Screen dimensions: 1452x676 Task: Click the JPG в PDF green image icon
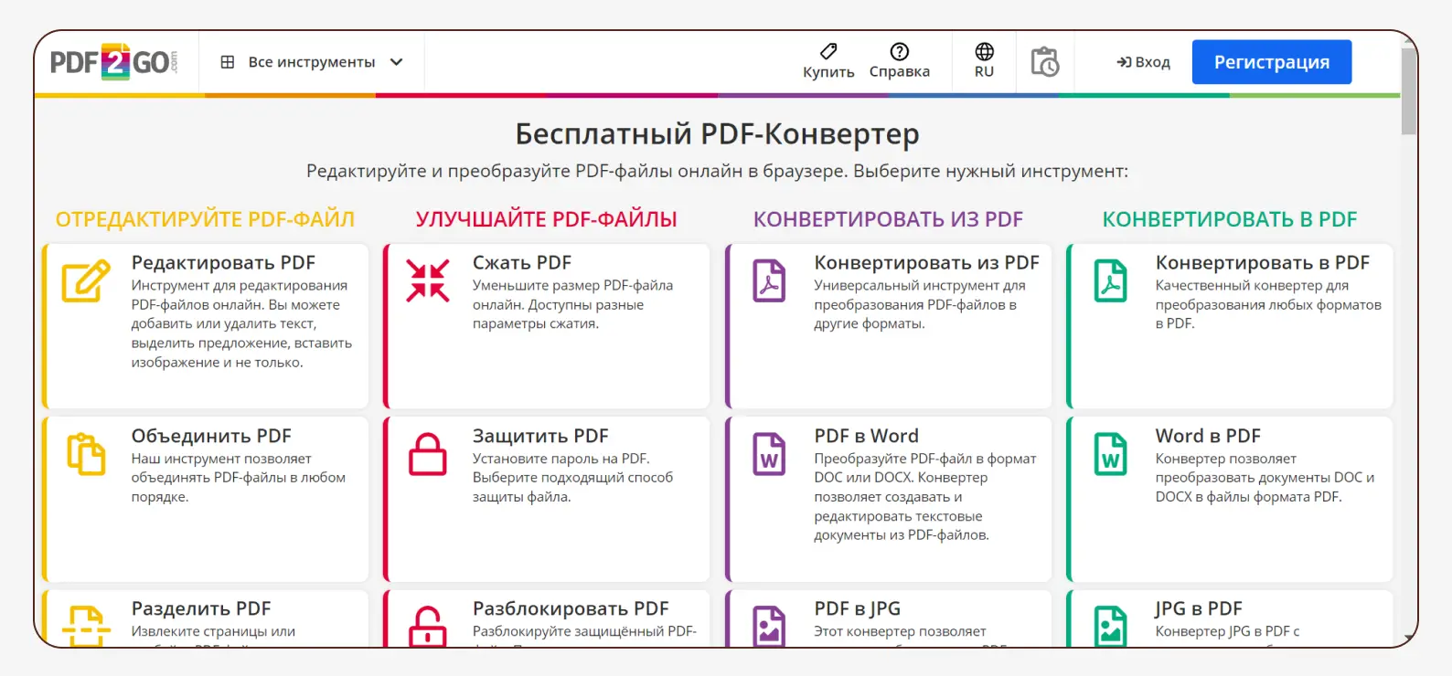(x=1111, y=627)
